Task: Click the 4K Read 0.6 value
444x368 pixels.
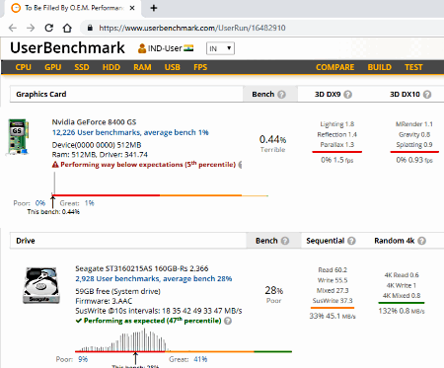Action: pos(402,275)
